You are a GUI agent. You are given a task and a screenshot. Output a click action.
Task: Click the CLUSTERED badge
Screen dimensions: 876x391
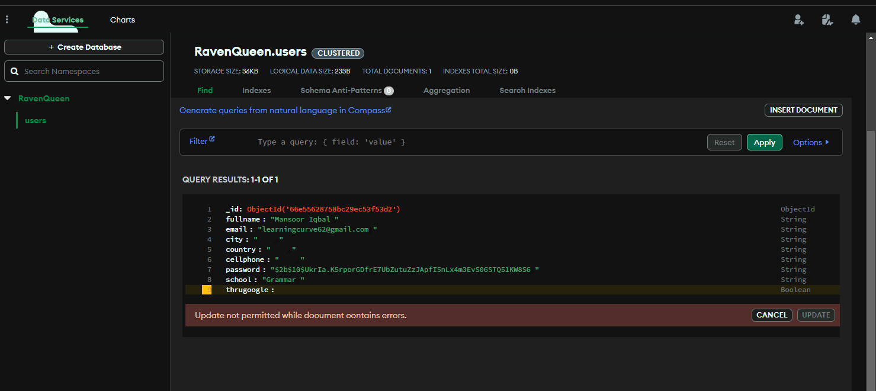[x=338, y=53]
